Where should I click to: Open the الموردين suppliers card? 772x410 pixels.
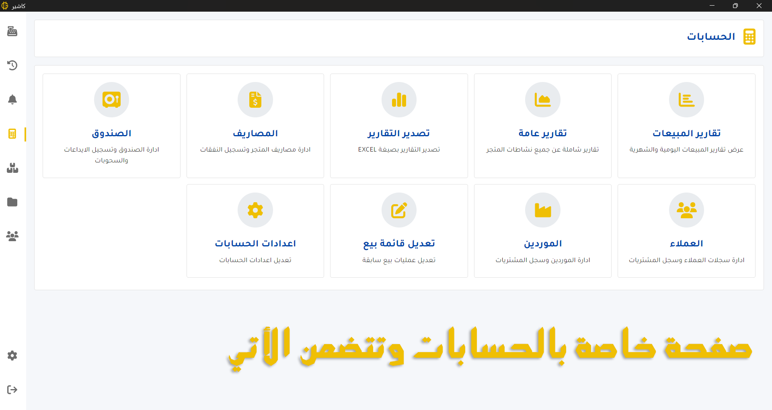click(x=542, y=231)
